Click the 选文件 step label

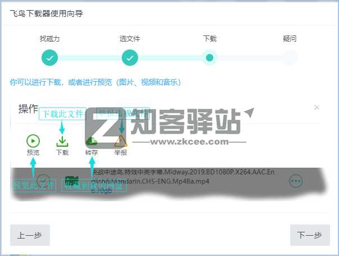130,39
